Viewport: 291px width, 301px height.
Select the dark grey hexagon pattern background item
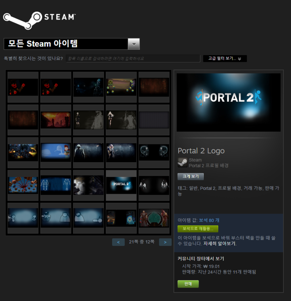pyautogui.click(x=154, y=120)
